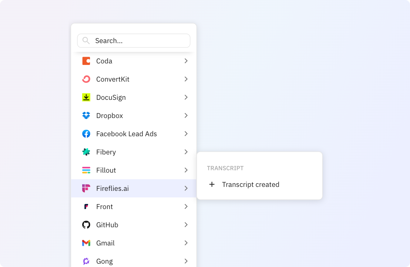Click the Fireflies.ai logo icon
Image resolution: width=410 pixels, height=267 pixels.
click(x=86, y=188)
